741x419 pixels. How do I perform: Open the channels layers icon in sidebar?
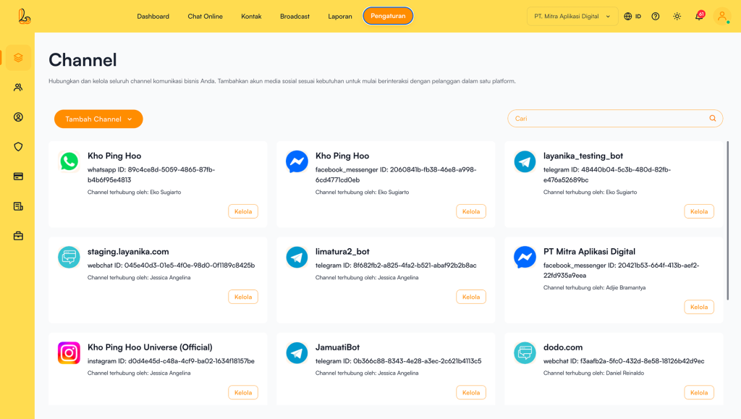pos(18,58)
